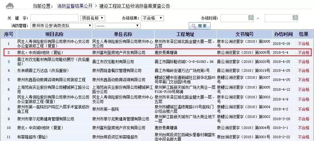Open project 泉州市菲尔尼斯健身管理有限公司

coord(46,119)
